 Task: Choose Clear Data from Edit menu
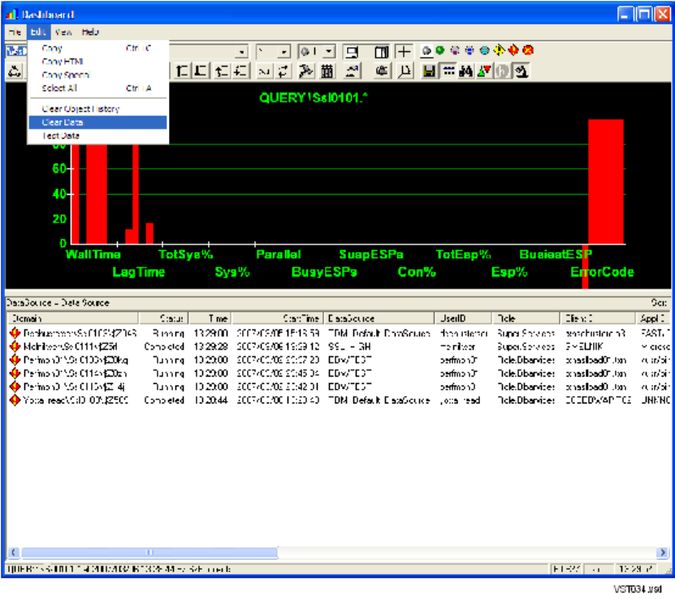point(63,123)
